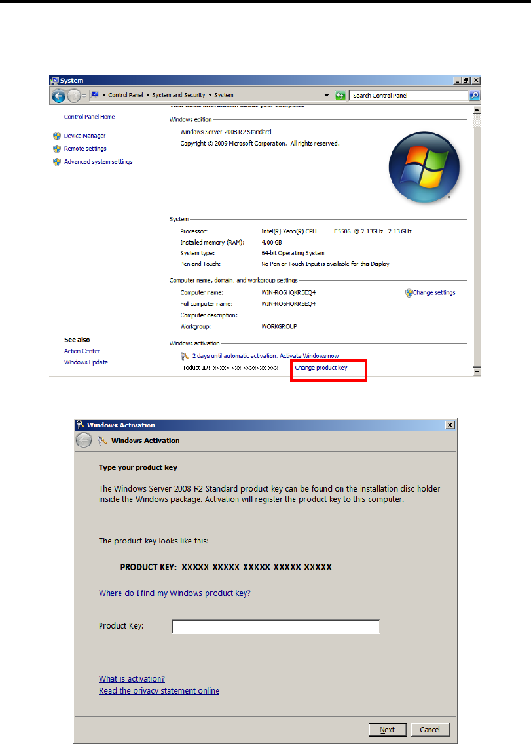Click the shield icon beside Remote settings
The height and width of the screenshot is (744, 531).
click(57, 149)
